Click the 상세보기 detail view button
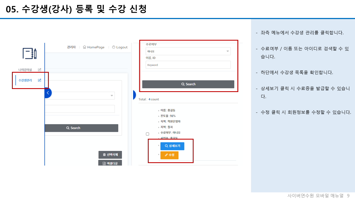 tap(172, 146)
